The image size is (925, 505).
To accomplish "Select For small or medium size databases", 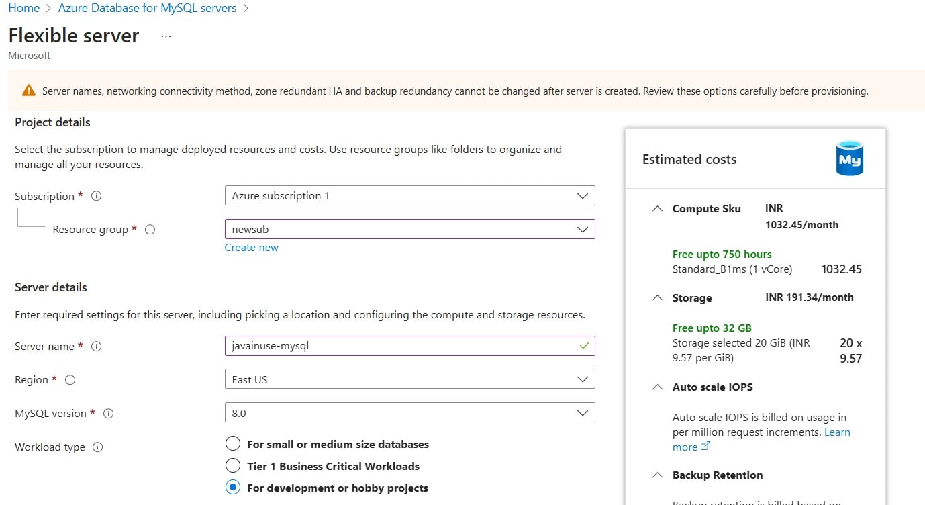I will 233,444.
